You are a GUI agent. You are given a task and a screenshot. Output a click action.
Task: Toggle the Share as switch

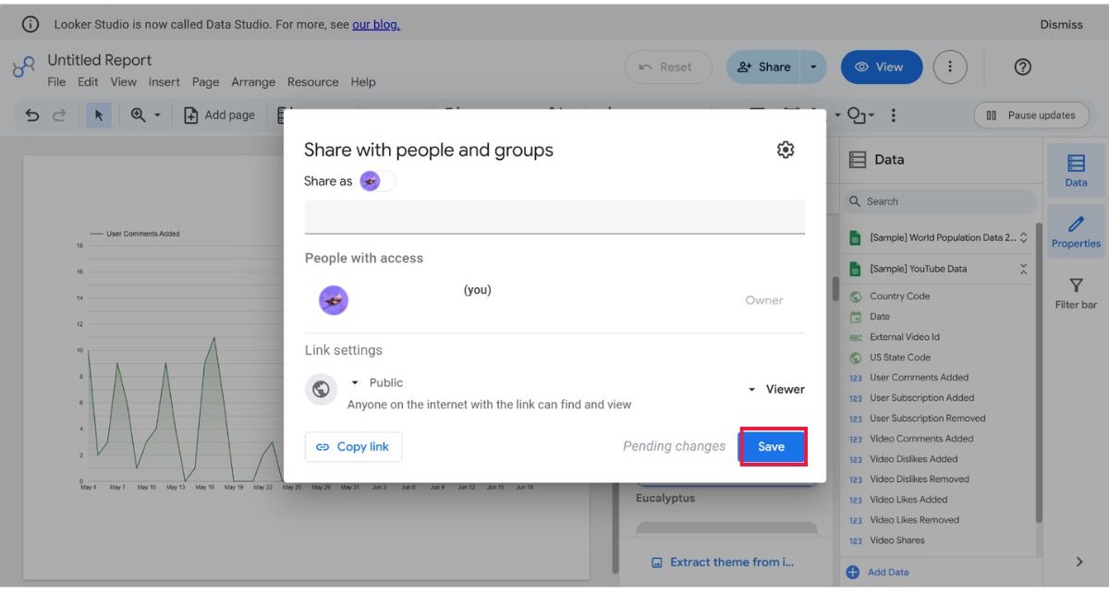(378, 181)
